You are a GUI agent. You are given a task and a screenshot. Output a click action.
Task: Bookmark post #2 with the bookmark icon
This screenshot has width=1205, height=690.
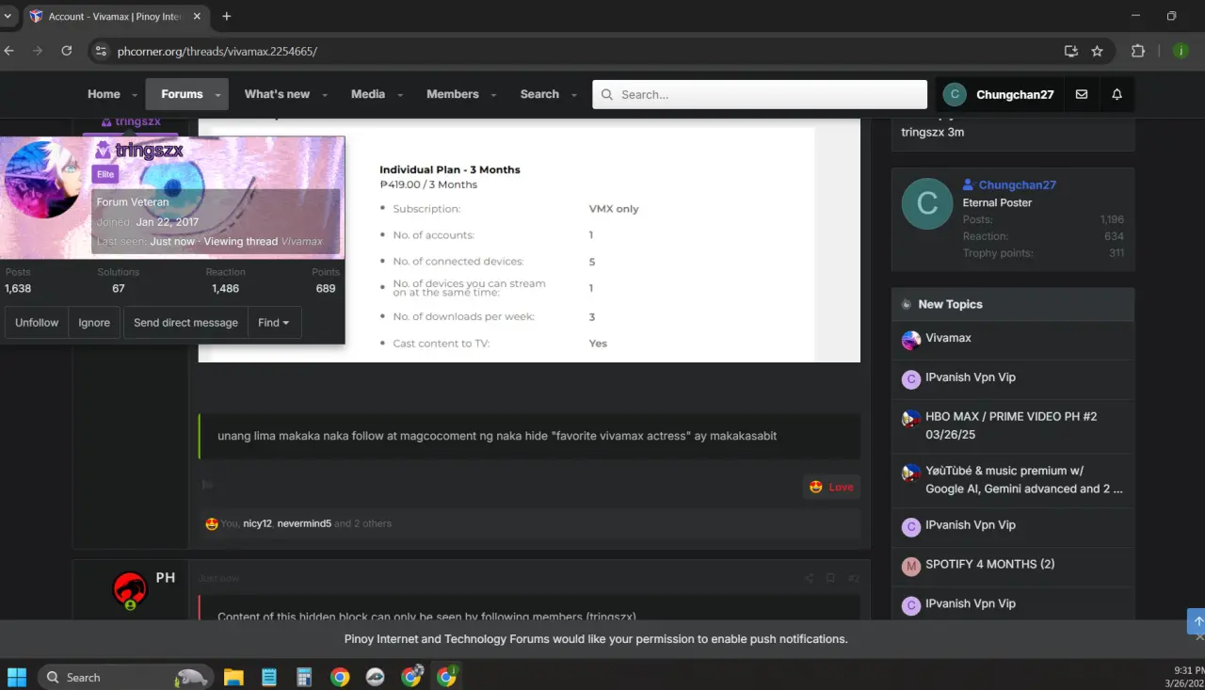[x=830, y=578]
